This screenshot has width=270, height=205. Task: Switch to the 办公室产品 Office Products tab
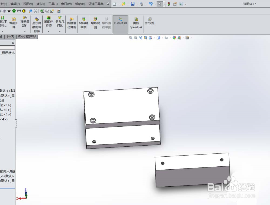(27, 37)
